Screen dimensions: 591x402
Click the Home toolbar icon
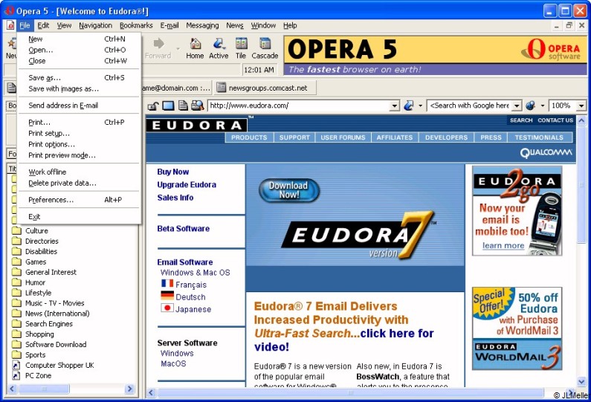click(195, 44)
